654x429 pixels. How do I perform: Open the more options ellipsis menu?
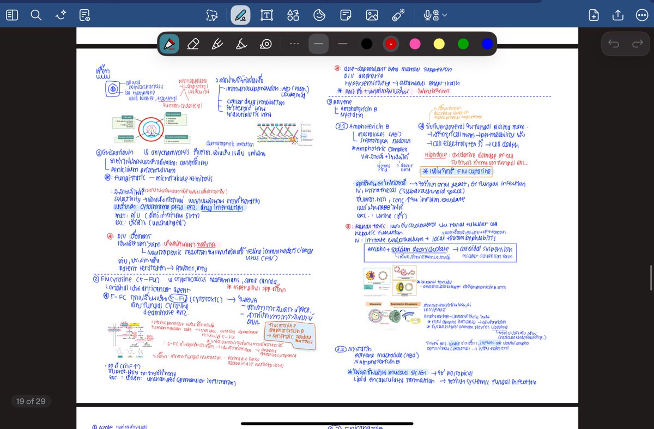click(x=641, y=15)
